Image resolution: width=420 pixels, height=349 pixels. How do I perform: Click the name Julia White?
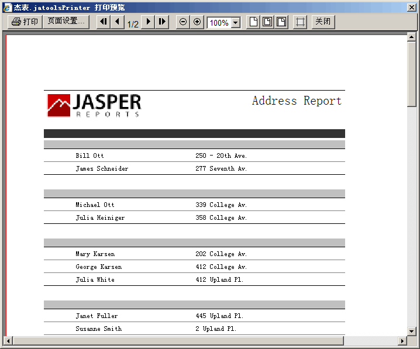coord(95,279)
